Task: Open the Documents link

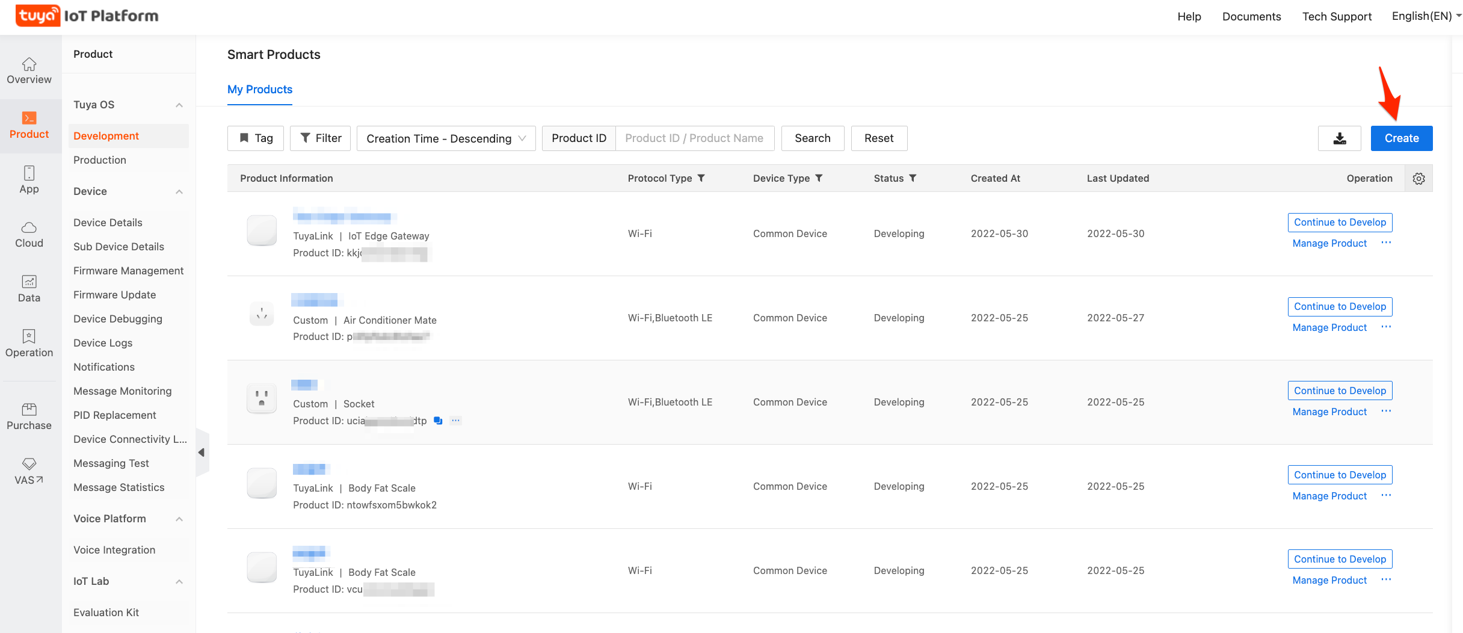Action: pyautogui.click(x=1251, y=16)
